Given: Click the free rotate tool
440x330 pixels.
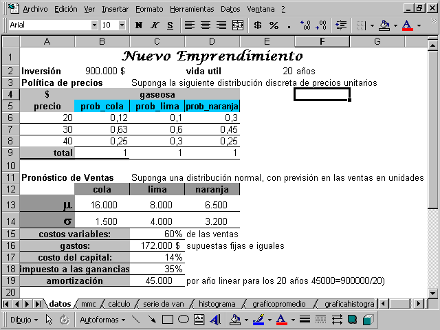Looking at the screenshot, I should click(x=65, y=320).
